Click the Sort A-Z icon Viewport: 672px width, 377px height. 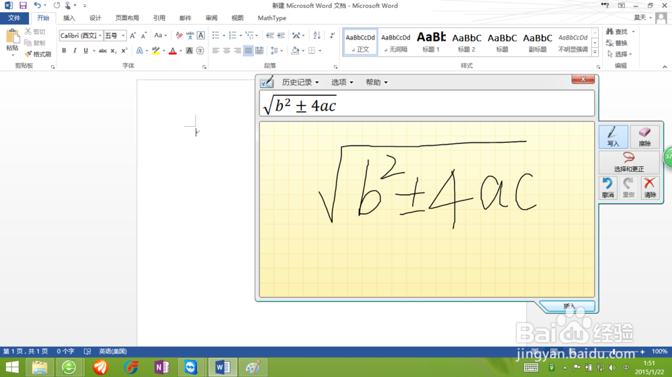(317, 36)
